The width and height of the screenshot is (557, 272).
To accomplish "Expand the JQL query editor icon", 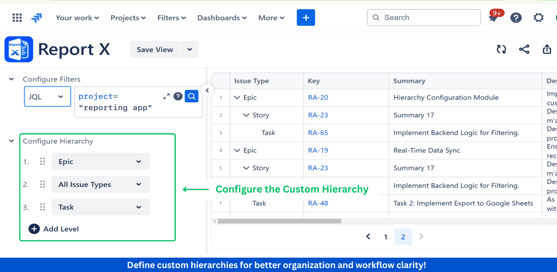I will click(166, 96).
